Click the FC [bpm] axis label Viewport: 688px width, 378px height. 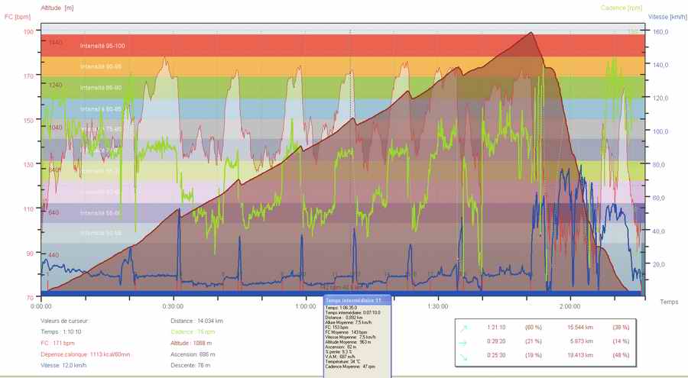point(16,16)
